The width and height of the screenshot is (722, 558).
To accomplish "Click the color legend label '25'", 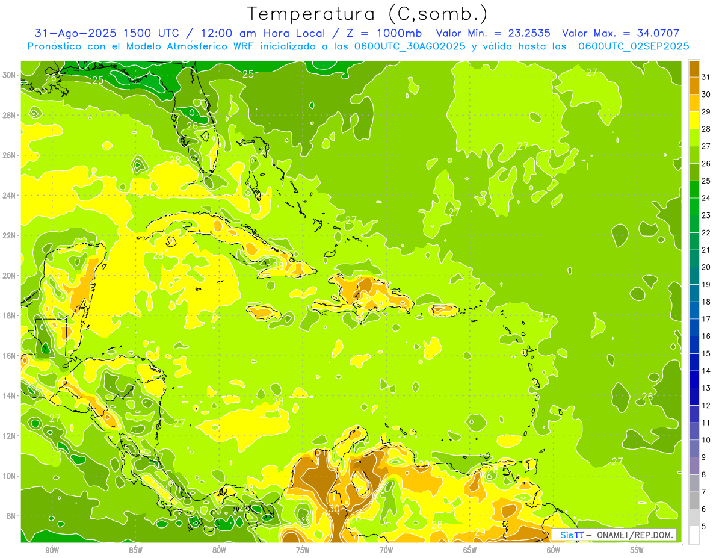I will tap(706, 181).
